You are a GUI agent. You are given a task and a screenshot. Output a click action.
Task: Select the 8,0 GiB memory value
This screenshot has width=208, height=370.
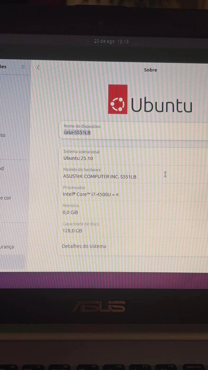pos(70,212)
